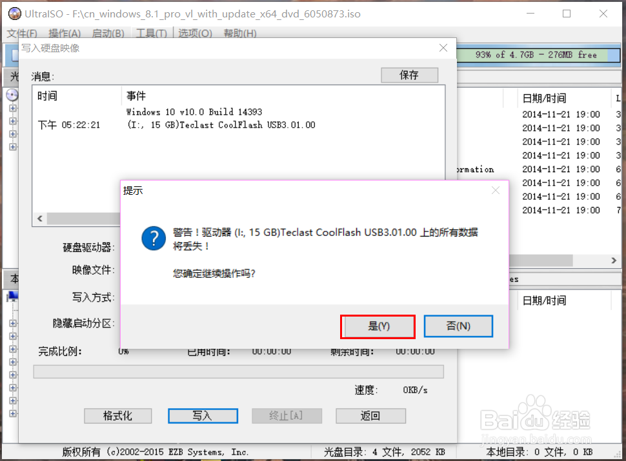Open the 工具(T) menu
626x461 pixels.
151,34
